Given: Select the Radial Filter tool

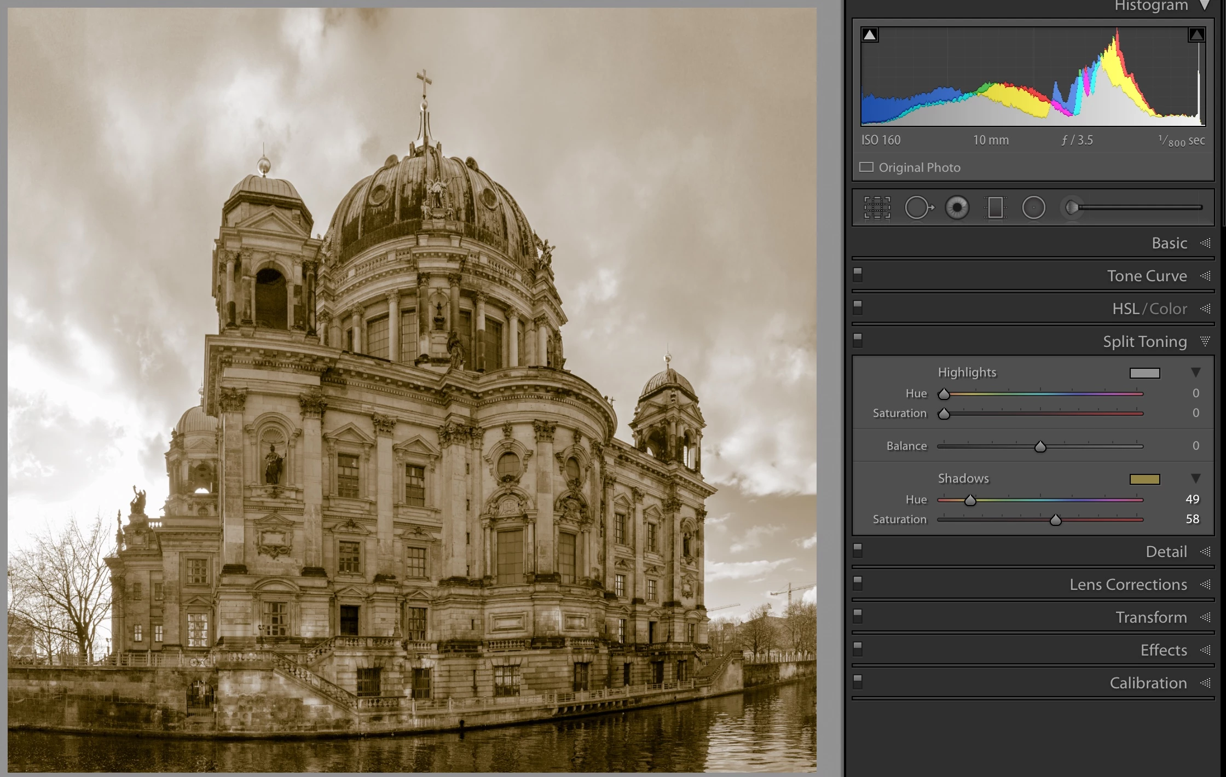Looking at the screenshot, I should [1033, 208].
